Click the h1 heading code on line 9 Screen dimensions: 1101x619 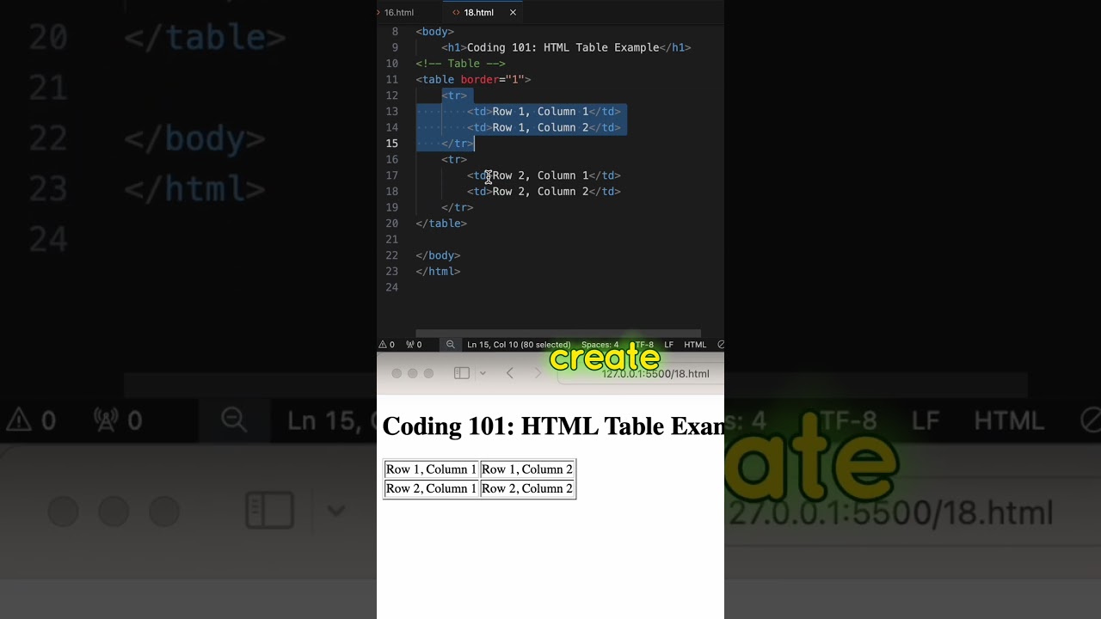[566, 47]
